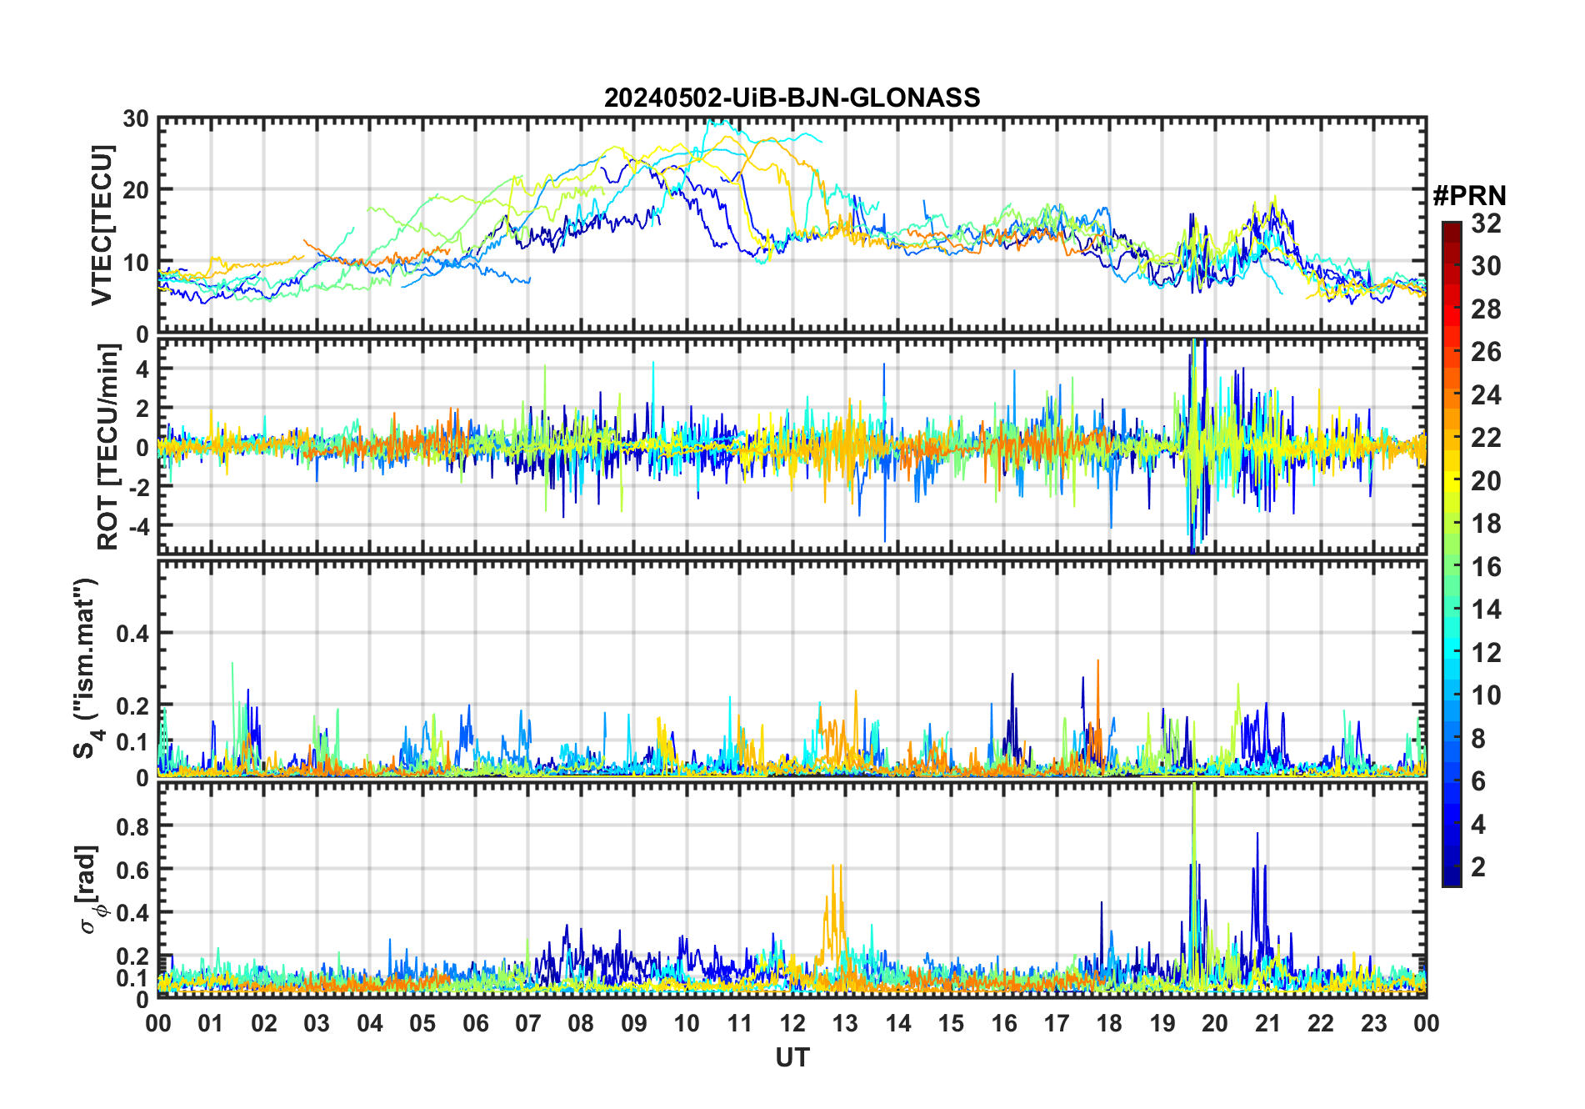The height and width of the screenshot is (1109, 1585).
Task: Click colorbar tick label 28
Action: pyautogui.click(x=1486, y=309)
